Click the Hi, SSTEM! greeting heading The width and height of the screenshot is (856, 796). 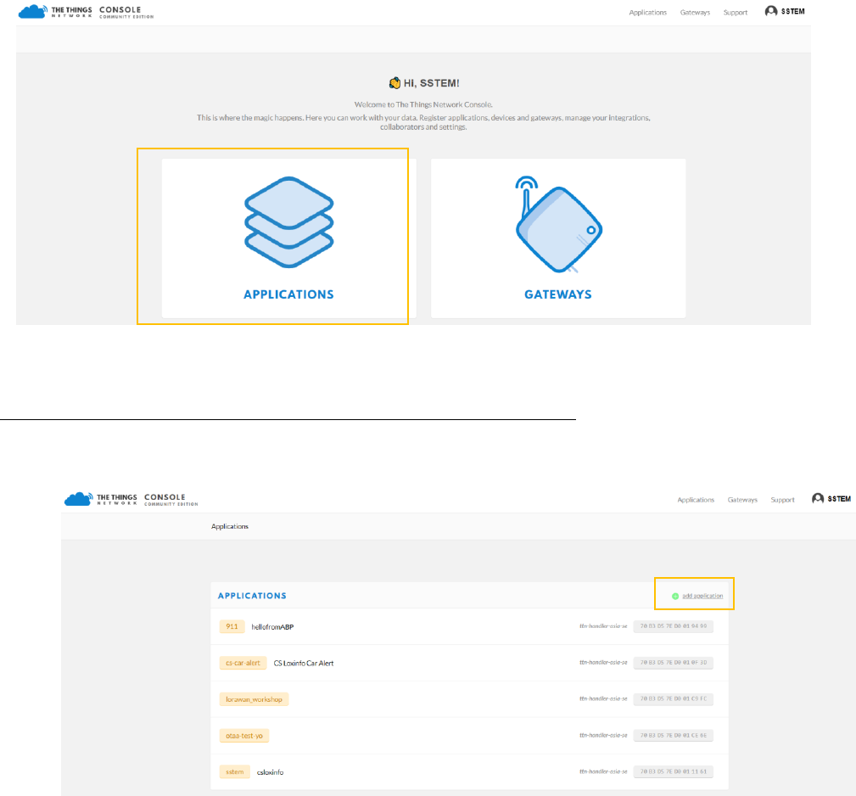point(431,83)
